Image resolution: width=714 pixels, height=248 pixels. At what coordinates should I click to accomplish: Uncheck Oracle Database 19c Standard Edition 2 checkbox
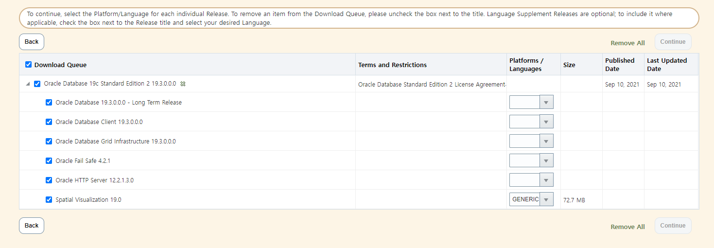tap(37, 84)
